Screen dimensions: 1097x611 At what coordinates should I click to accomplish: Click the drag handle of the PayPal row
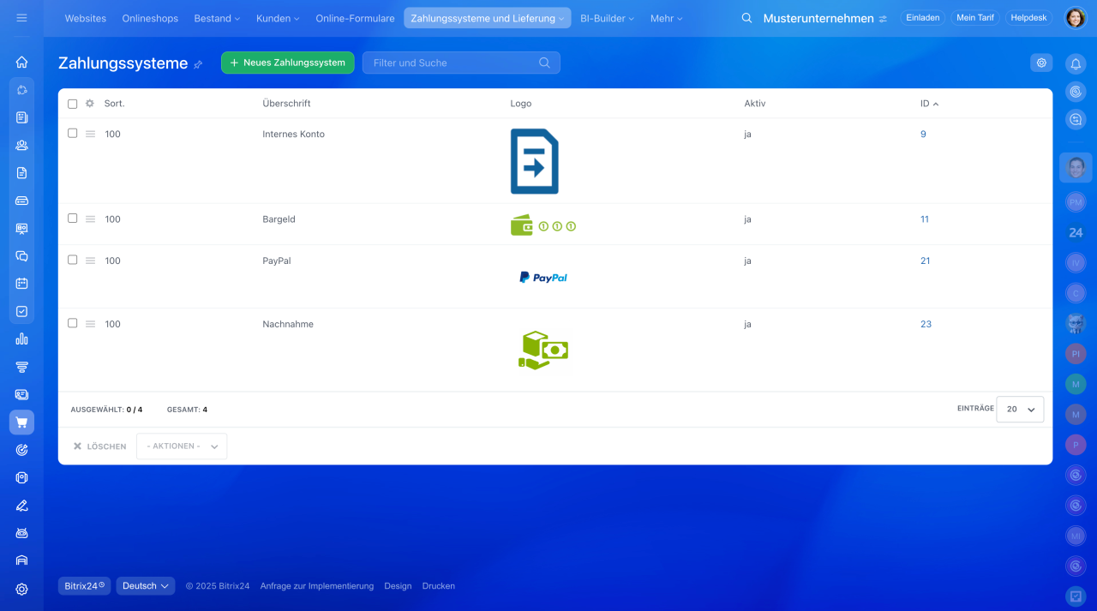point(90,261)
